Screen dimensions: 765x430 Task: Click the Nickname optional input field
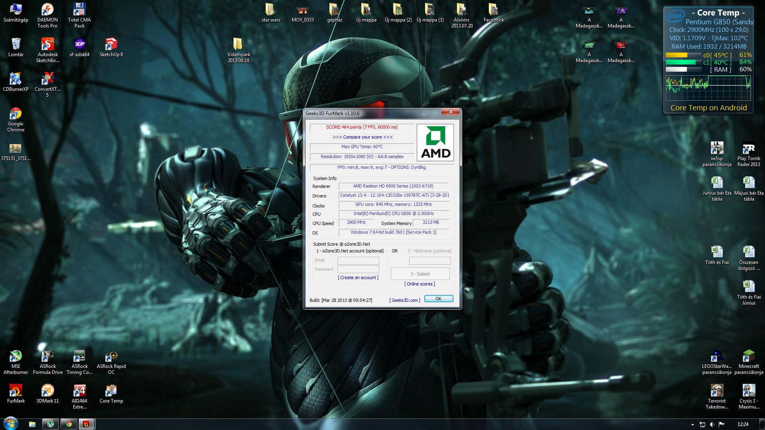pos(430,260)
